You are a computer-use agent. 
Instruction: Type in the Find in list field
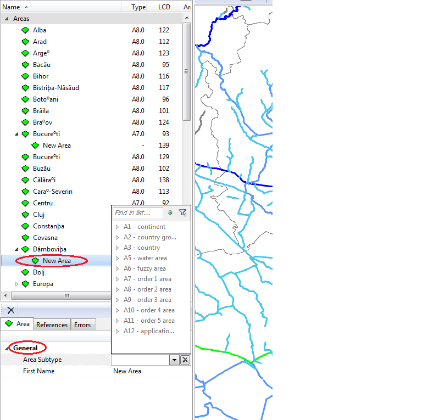(137, 213)
